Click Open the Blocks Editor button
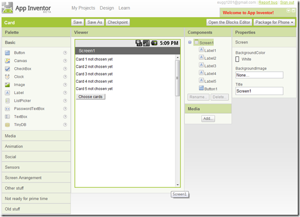The width and height of the screenshot is (300, 217). [229, 22]
